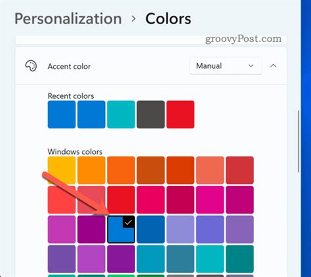Choose the dark purple swatch beside selected blue
The image size is (311, 277).
91,229
